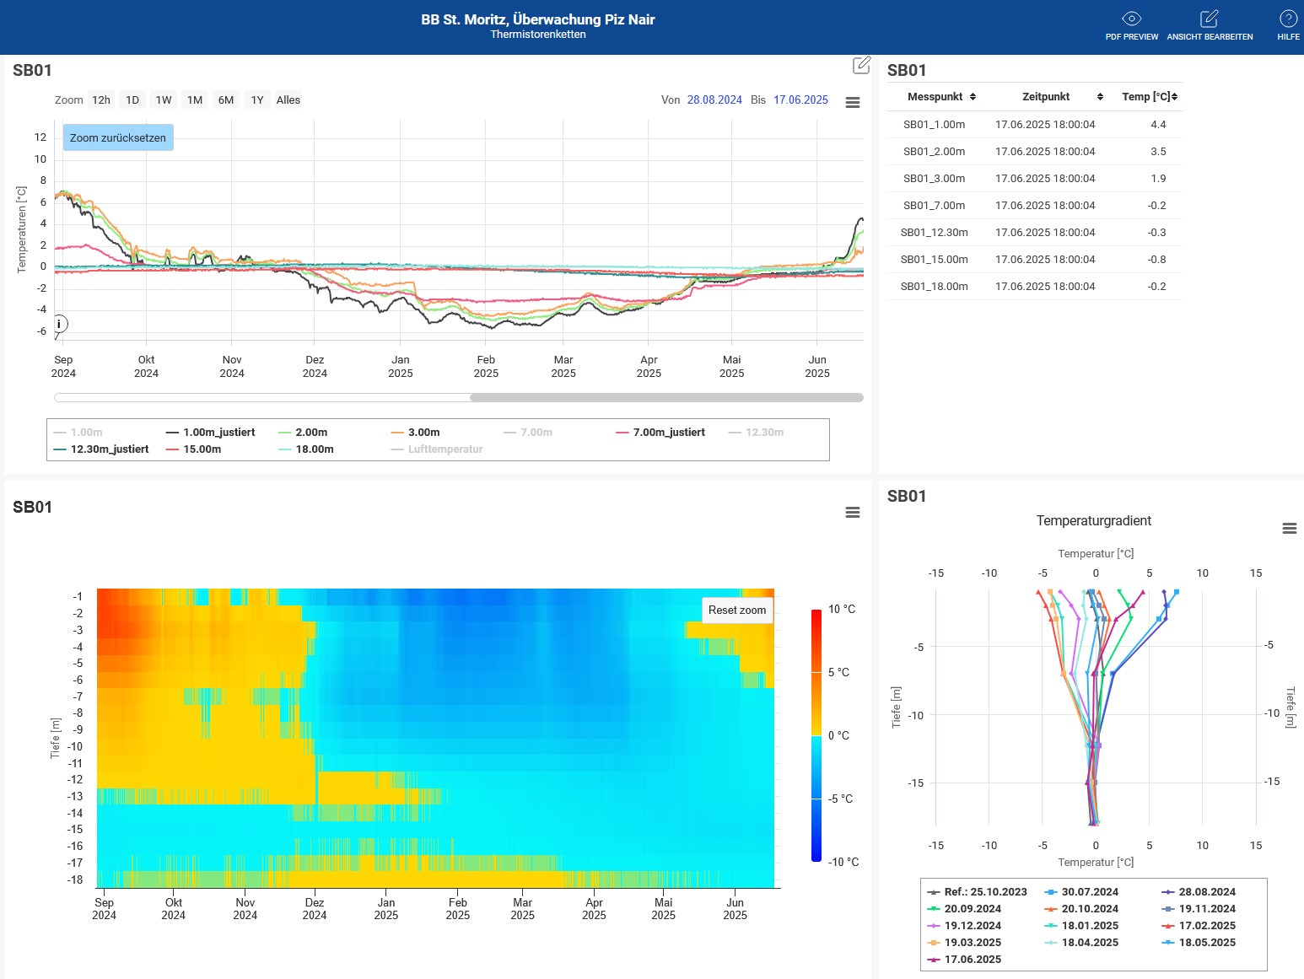The width and height of the screenshot is (1304, 979).
Task: Click the Von date field 28.08.2024
Action: pyautogui.click(x=714, y=100)
